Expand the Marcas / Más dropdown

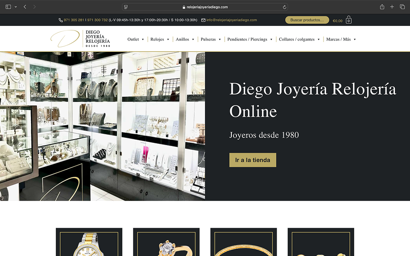click(x=341, y=40)
